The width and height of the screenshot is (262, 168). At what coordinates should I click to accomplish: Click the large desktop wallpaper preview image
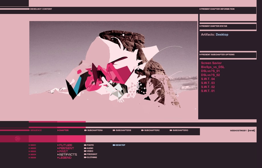pos(113,70)
